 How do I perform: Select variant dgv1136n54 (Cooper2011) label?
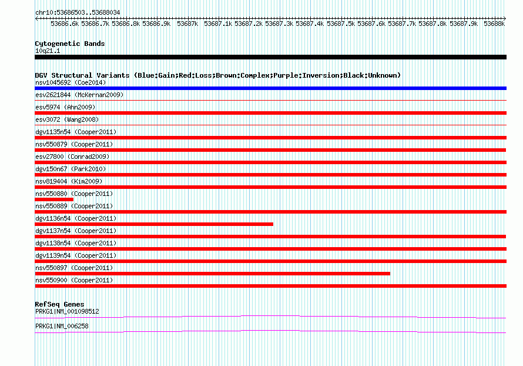[x=76, y=218]
